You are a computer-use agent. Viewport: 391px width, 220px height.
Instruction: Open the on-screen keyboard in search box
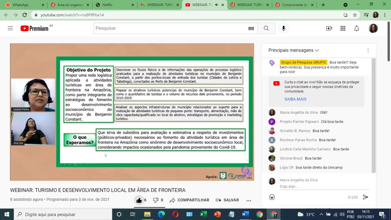pyautogui.click(x=251, y=28)
